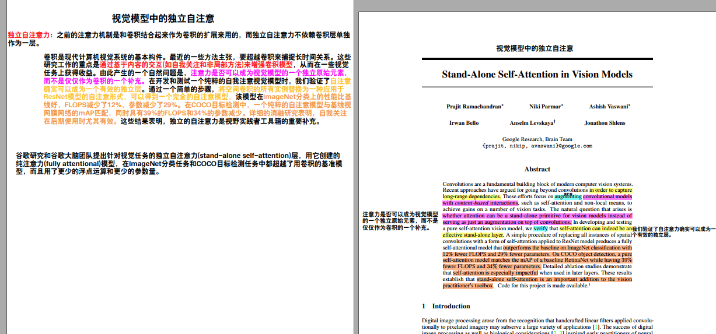Select author name Niki Parmar

point(546,107)
